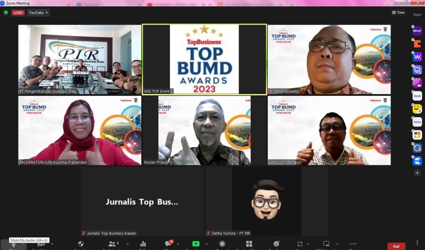
Task: Open Chat with 5 unread messages
Action: [168, 243]
